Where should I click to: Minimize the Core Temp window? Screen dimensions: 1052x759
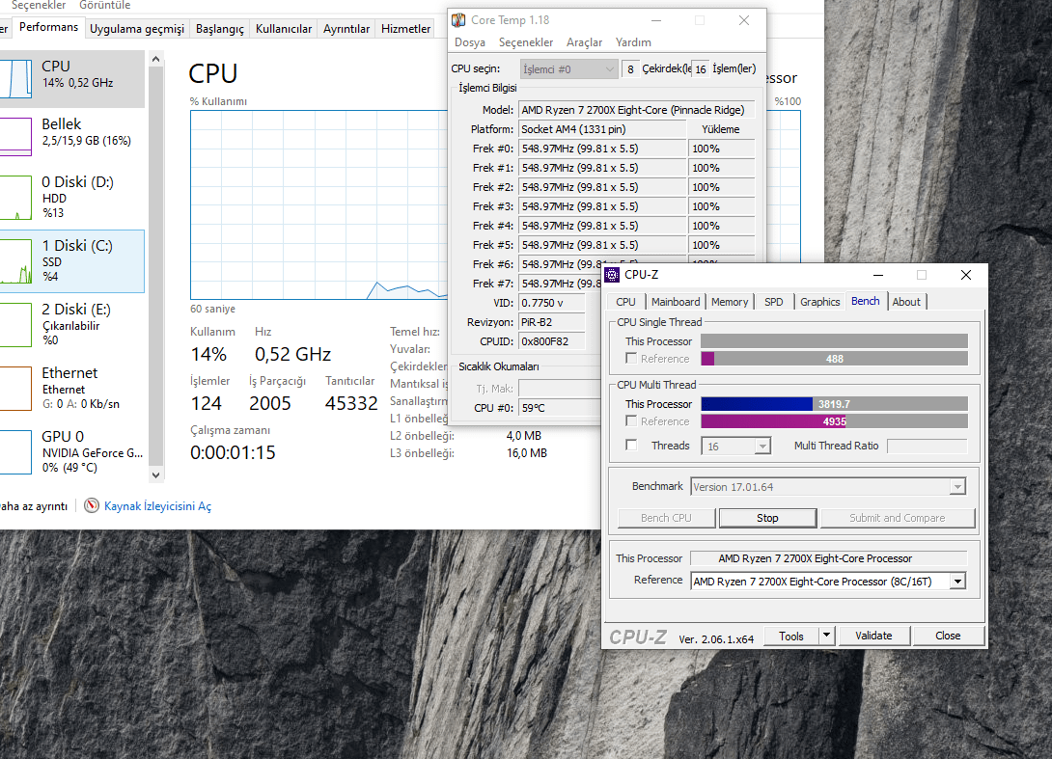point(656,21)
